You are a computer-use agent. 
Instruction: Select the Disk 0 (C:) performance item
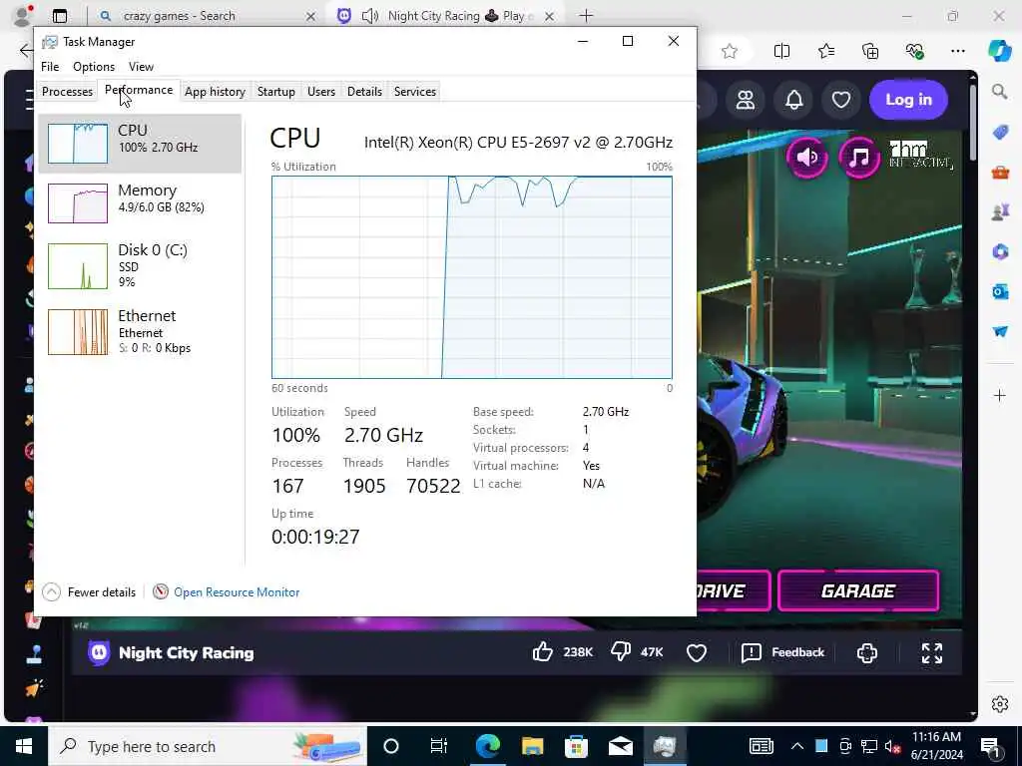point(140,265)
